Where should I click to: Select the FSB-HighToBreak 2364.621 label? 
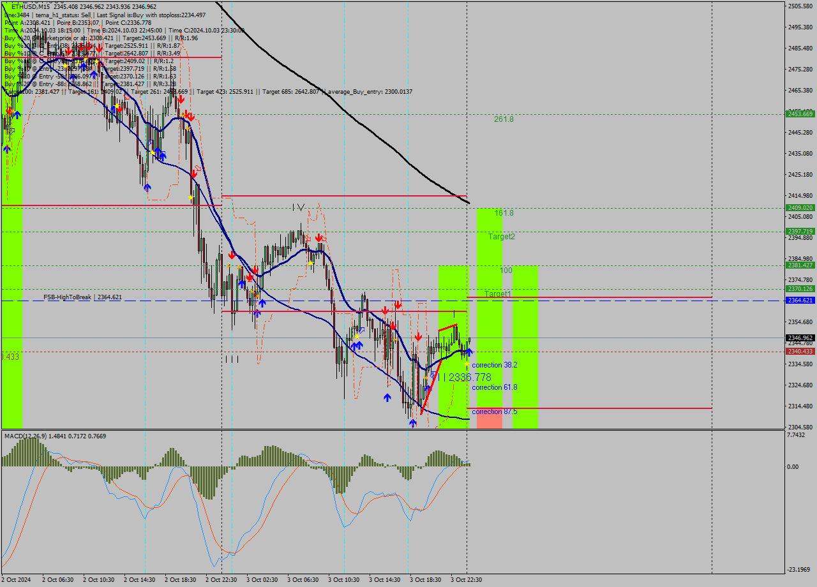82,297
